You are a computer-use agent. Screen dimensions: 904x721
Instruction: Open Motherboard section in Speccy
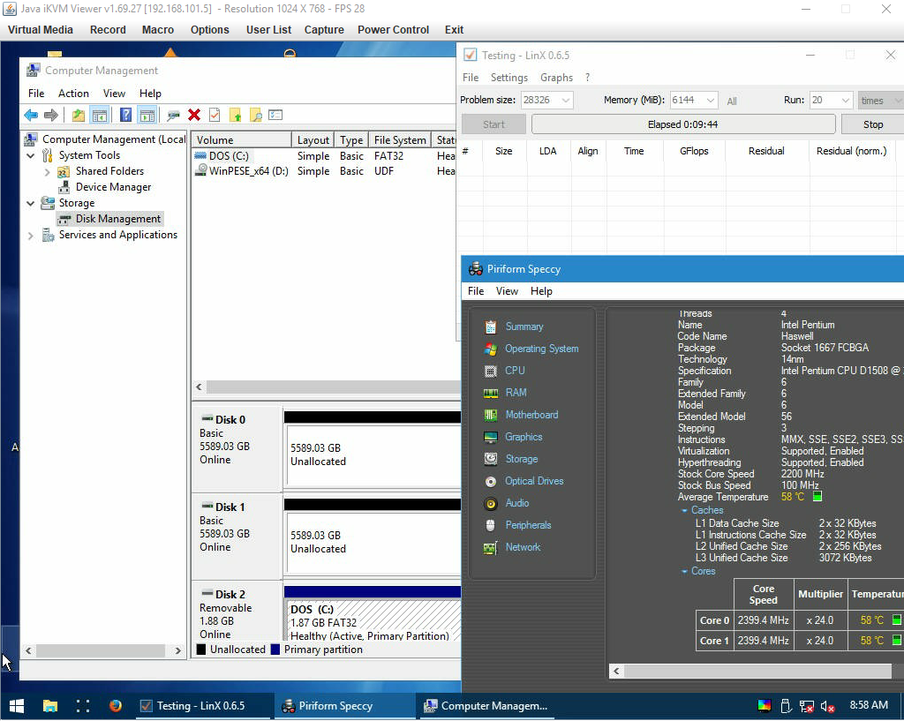point(531,415)
